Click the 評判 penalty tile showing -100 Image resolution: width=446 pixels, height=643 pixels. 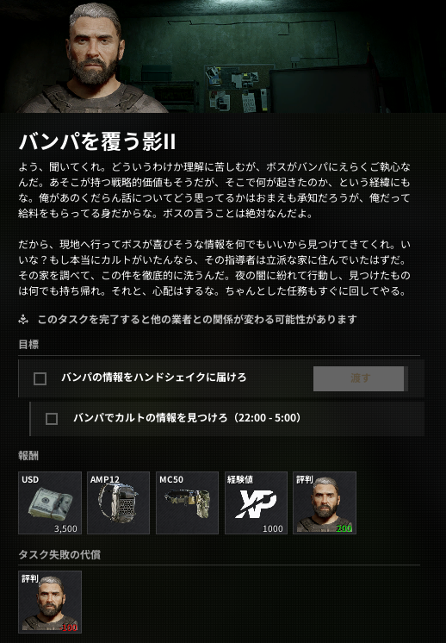[50, 602]
